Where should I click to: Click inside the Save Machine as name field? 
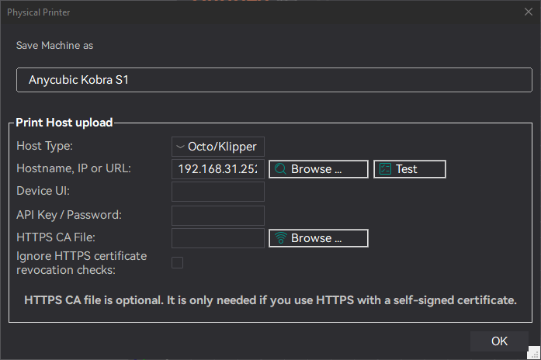(x=274, y=80)
